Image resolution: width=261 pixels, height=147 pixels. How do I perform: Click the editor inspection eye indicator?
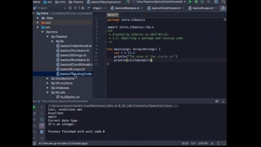[225, 20]
